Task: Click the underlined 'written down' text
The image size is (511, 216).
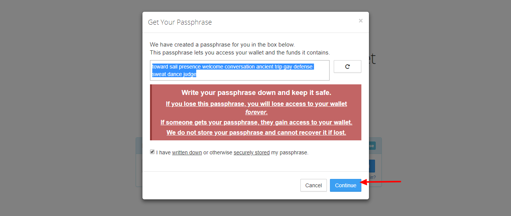Action: (187, 153)
